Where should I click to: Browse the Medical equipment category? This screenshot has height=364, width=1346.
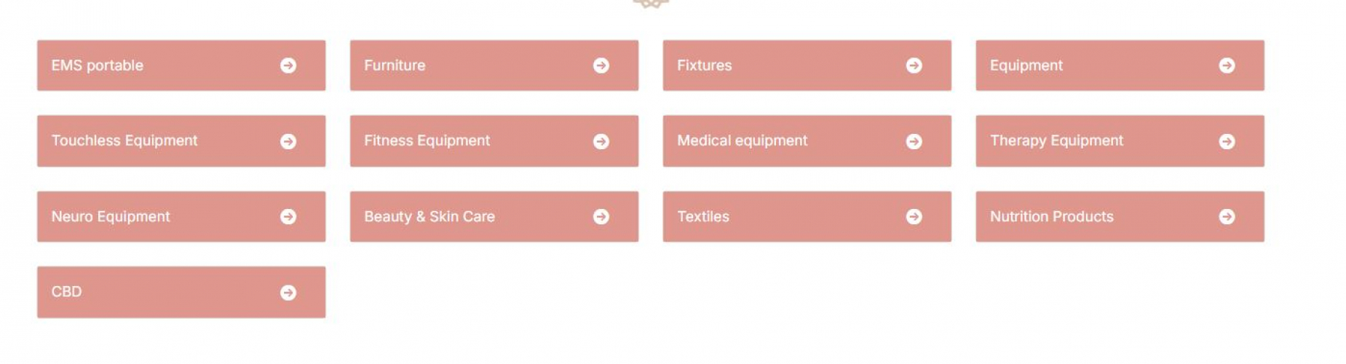742,141
